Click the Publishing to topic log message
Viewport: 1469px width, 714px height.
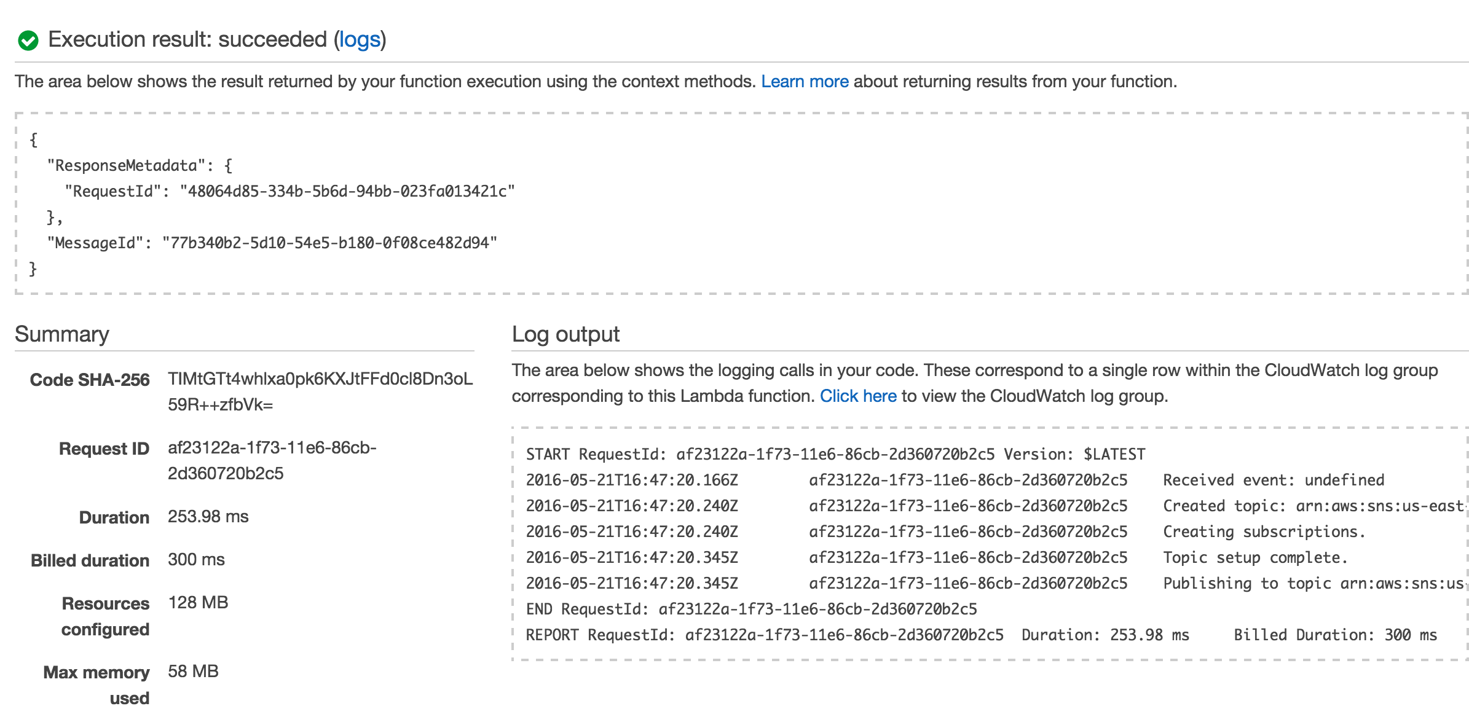(1315, 583)
